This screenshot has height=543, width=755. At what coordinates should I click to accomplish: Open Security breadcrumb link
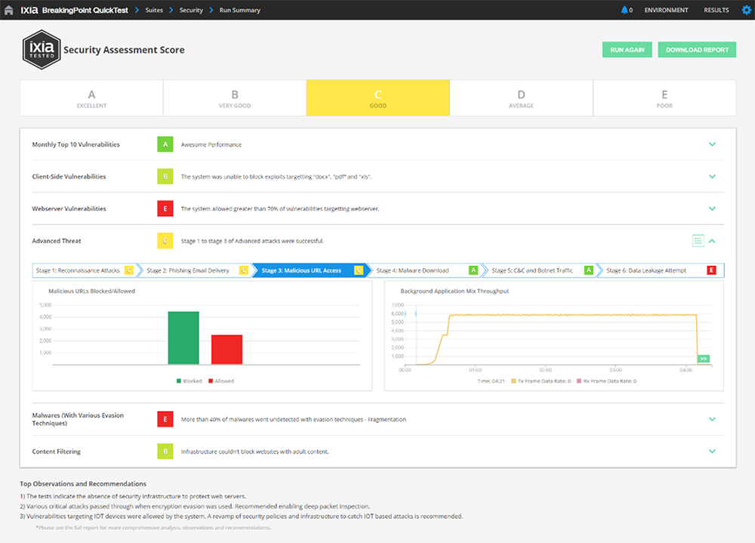191,10
